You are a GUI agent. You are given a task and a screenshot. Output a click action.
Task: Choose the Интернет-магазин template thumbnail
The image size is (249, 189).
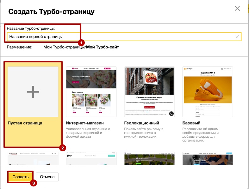coord(91,92)
